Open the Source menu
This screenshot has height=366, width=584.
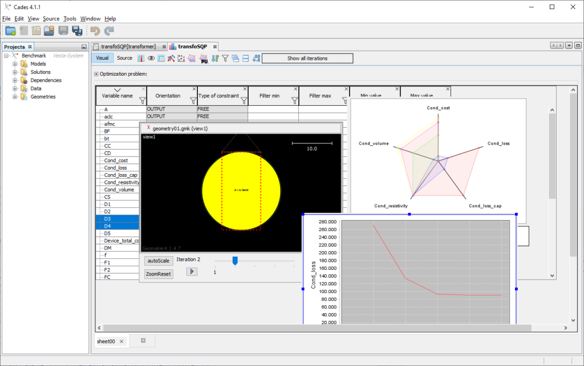51,19
